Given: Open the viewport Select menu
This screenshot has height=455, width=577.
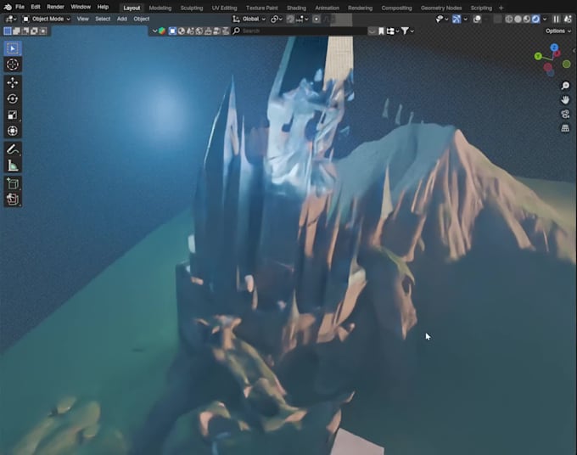Looking at the screenshot, I should 103,19.
